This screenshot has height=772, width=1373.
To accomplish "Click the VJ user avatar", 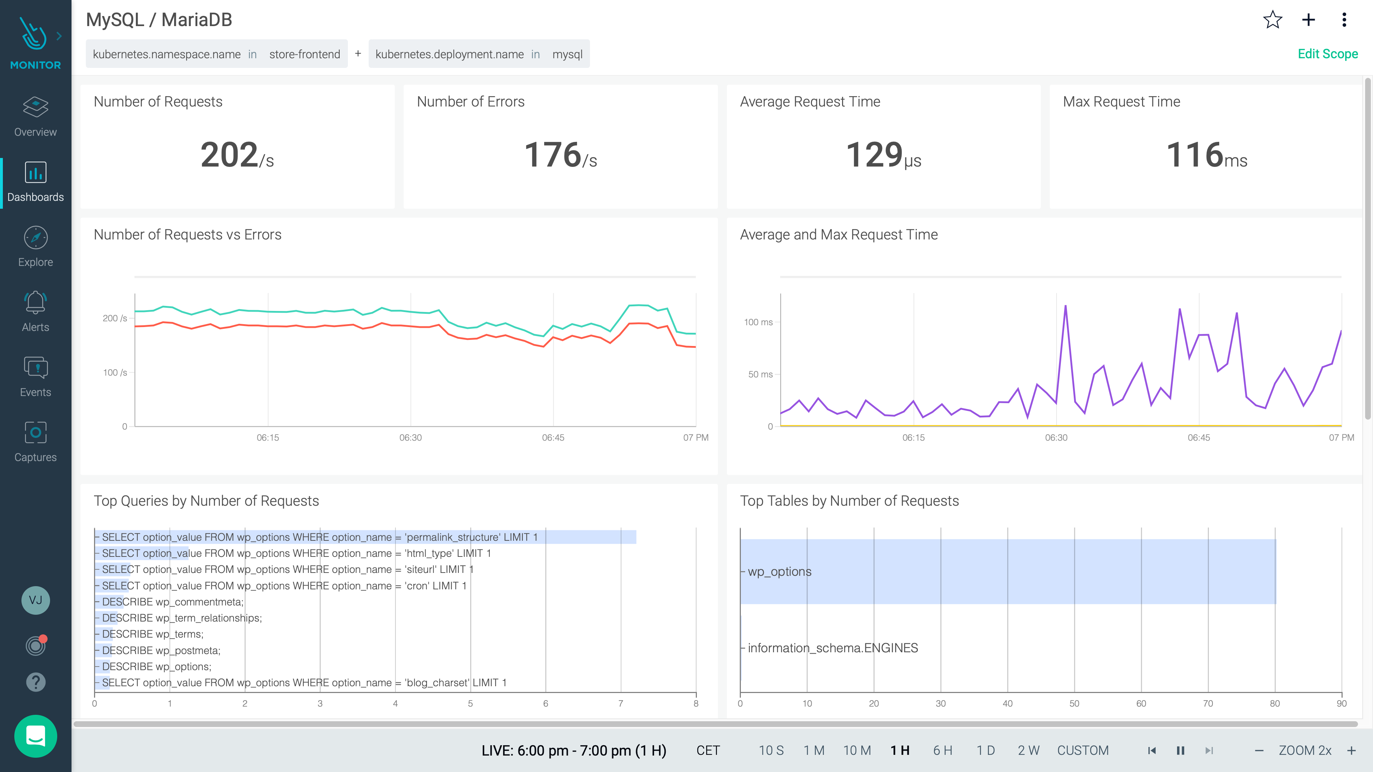I will (x=35, y=600).
